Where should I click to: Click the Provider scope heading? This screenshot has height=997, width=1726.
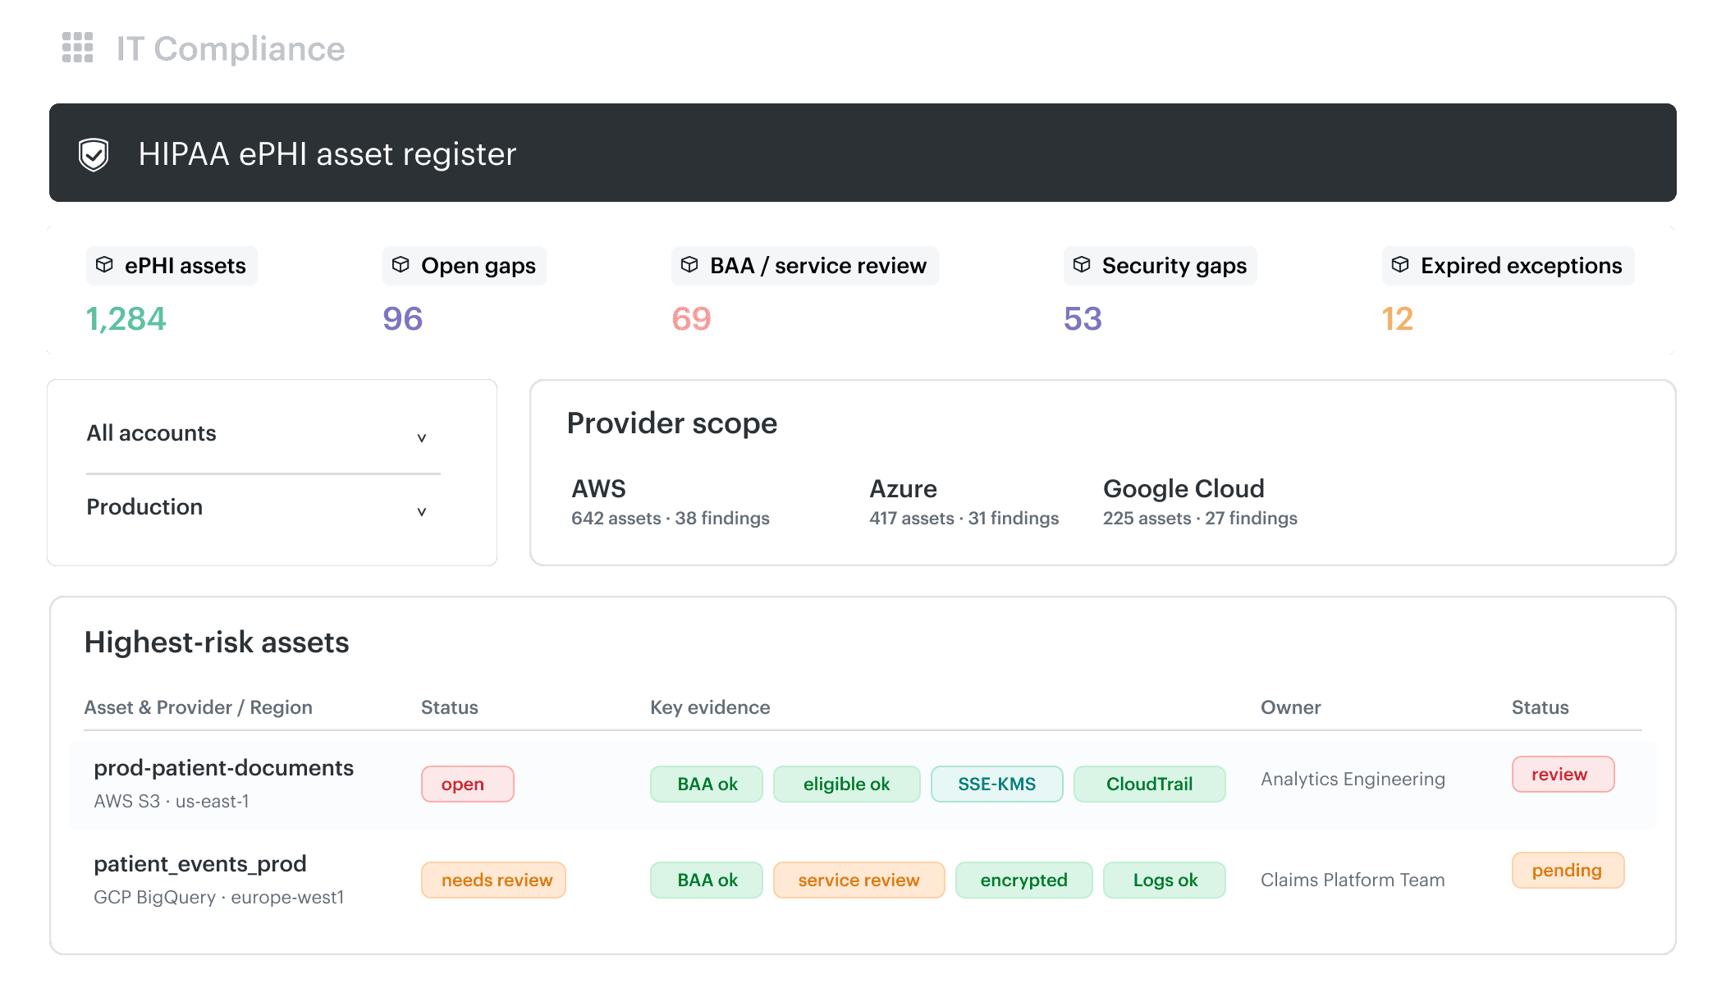click(x=672, y=424)
